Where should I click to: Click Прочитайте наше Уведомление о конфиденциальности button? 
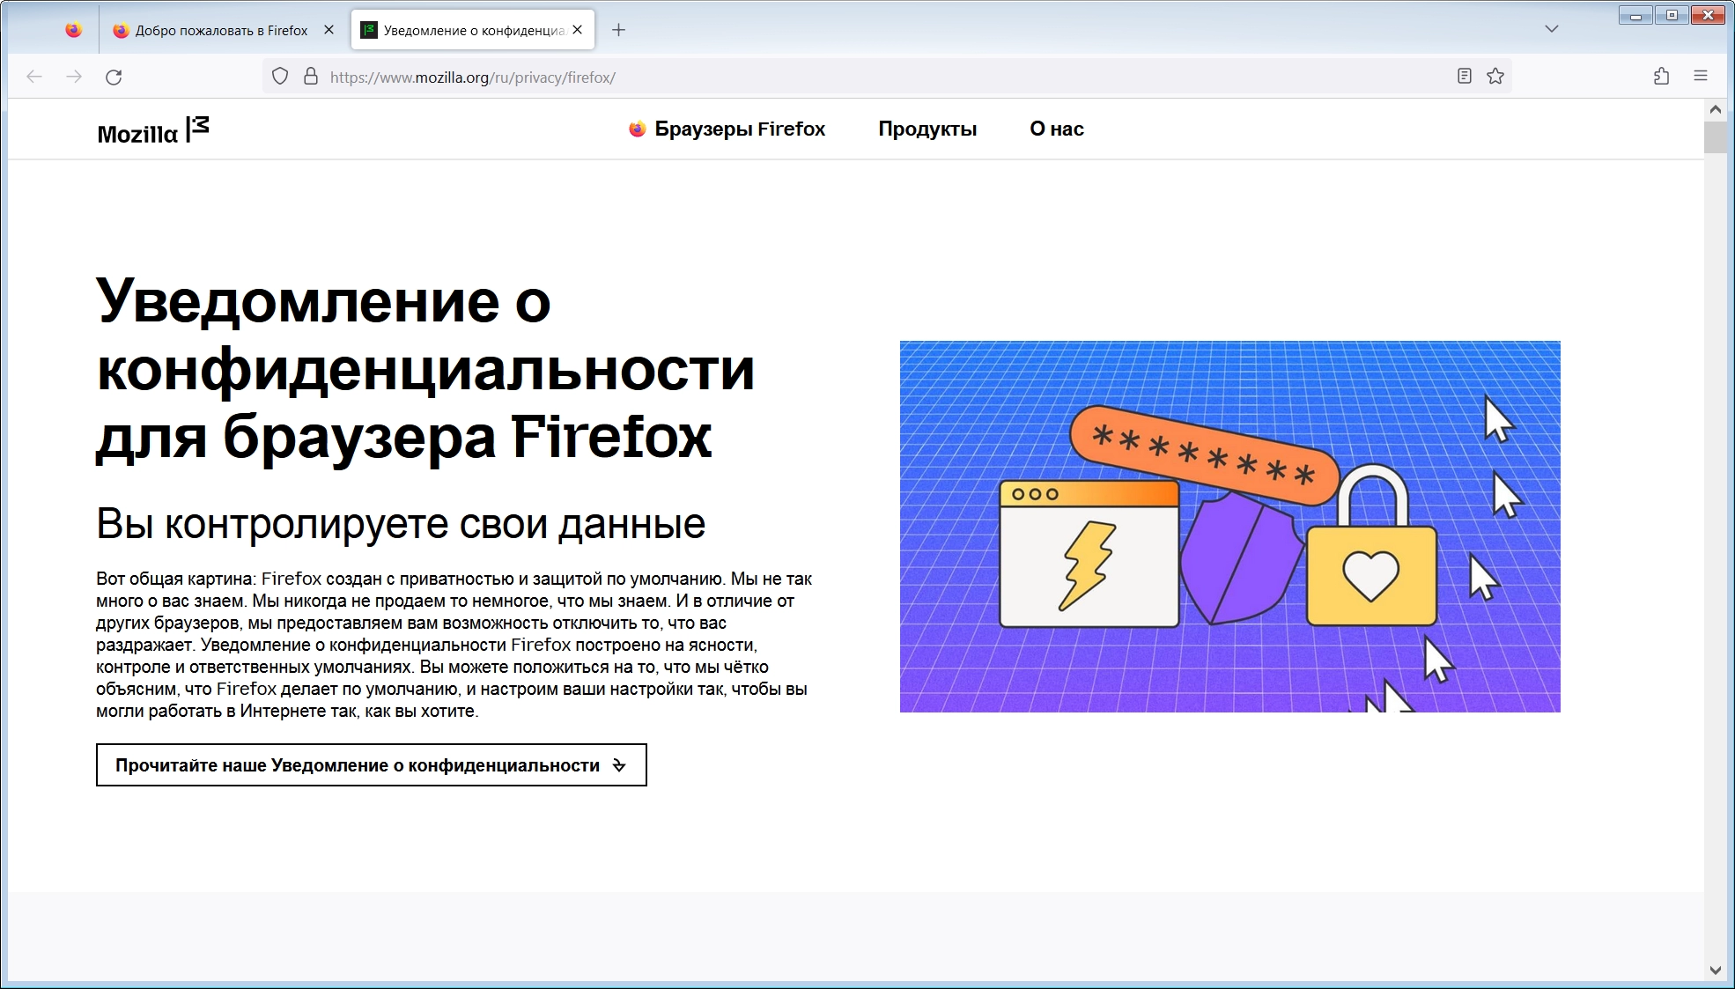371,765
